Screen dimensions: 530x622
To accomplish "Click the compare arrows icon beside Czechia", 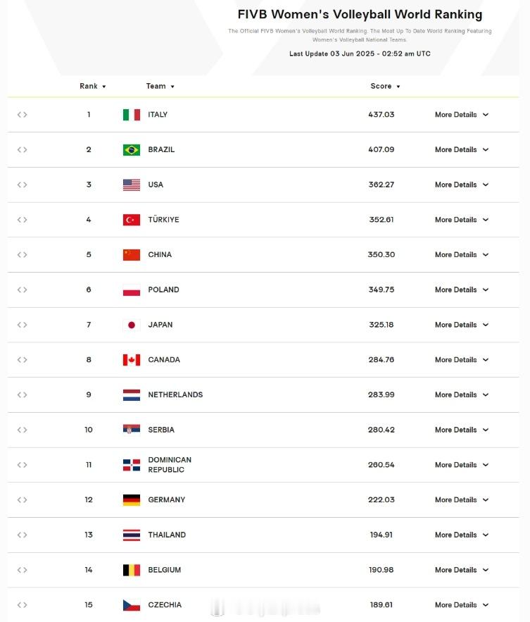I will pyautogui.click(x=23, y=605).
